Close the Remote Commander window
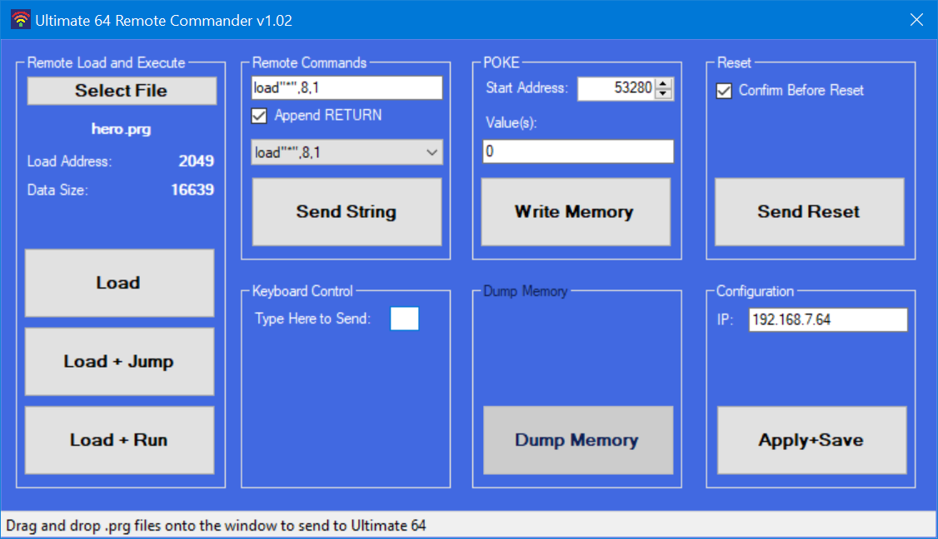Screen dimensions: 938x539 (x=916, y=20)
